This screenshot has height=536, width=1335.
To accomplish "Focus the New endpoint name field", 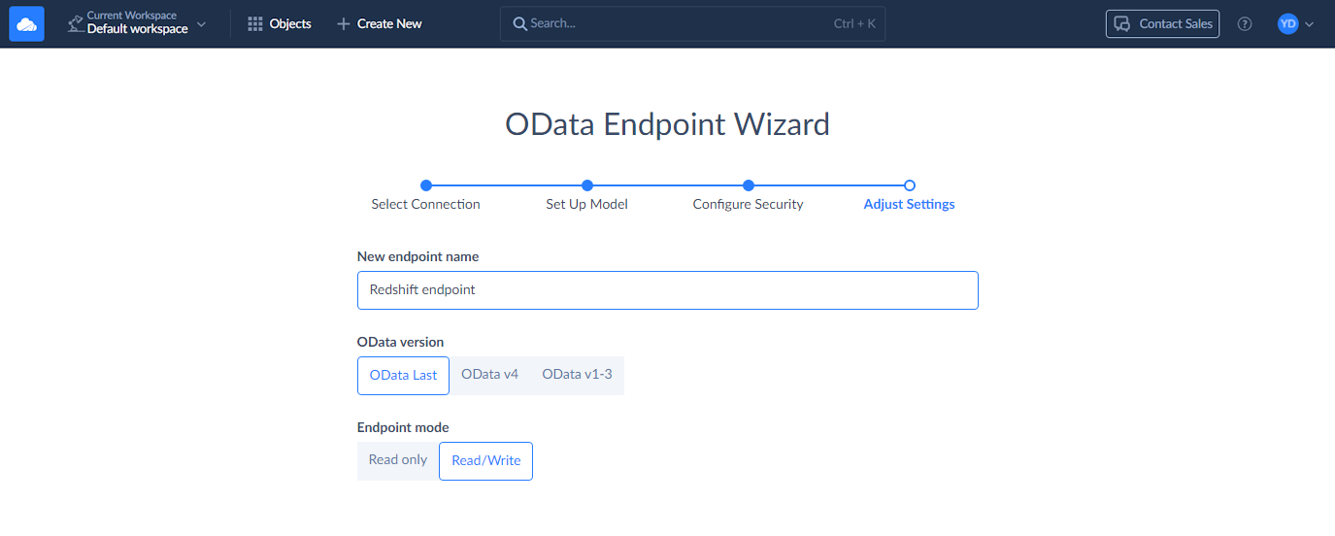I will (x=667, y=290).
